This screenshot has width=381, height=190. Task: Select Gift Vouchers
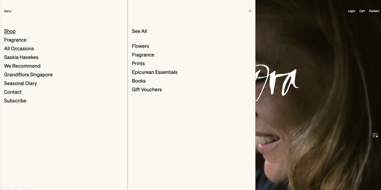click(x=147, y=89)
